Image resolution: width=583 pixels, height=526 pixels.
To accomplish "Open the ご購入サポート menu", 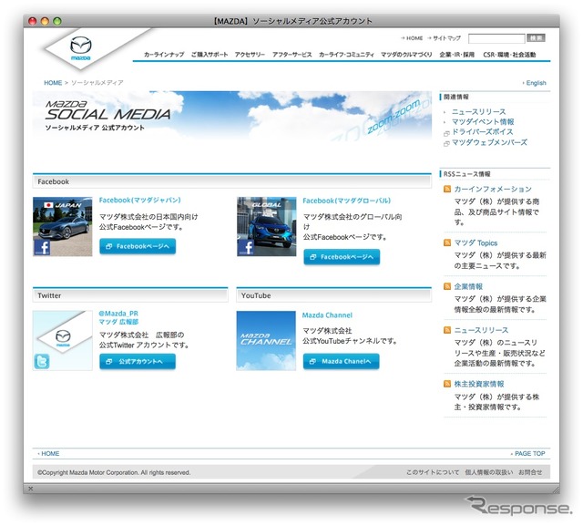I will [210, 55].
